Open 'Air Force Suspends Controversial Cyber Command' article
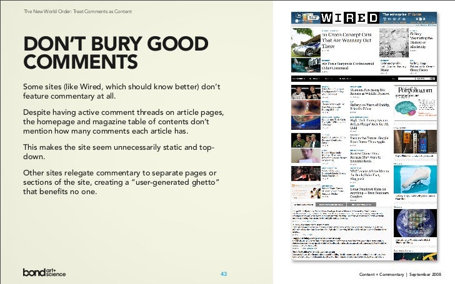Viewport: 455px width, 284px height. (x=347, y=66)
